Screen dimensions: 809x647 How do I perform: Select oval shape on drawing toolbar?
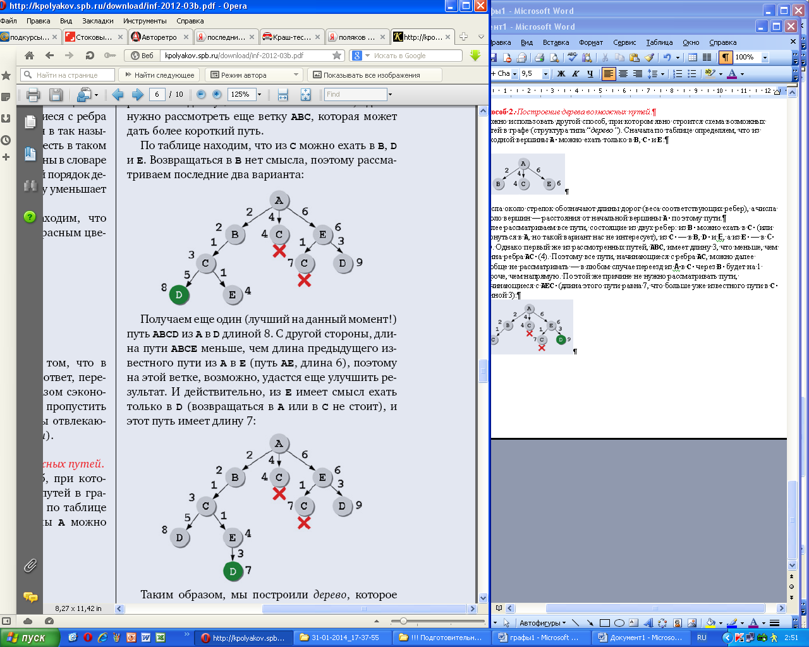tap(619, 623)
